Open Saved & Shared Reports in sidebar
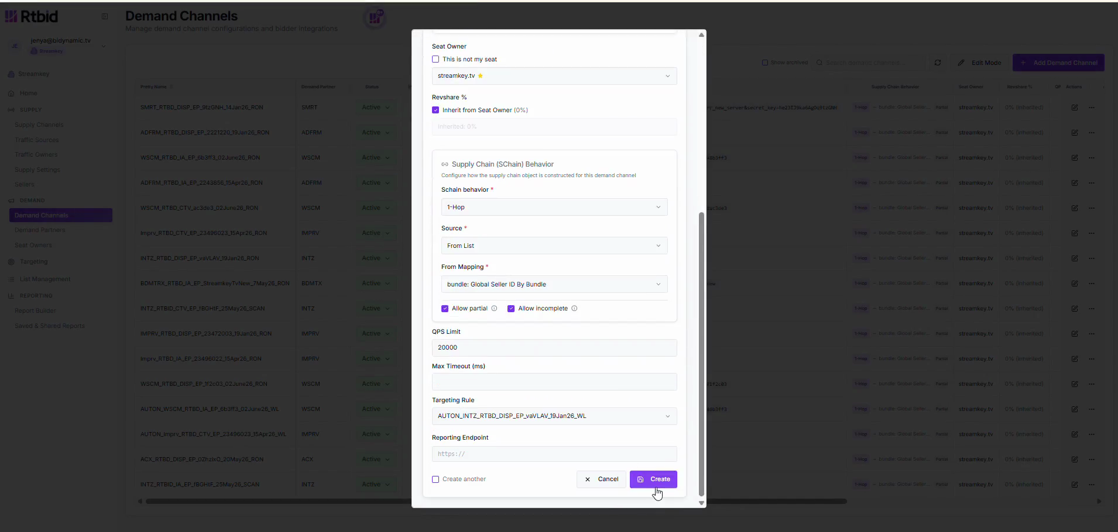The height and width of the screenshot is (532, 1118). pos(49,326)
